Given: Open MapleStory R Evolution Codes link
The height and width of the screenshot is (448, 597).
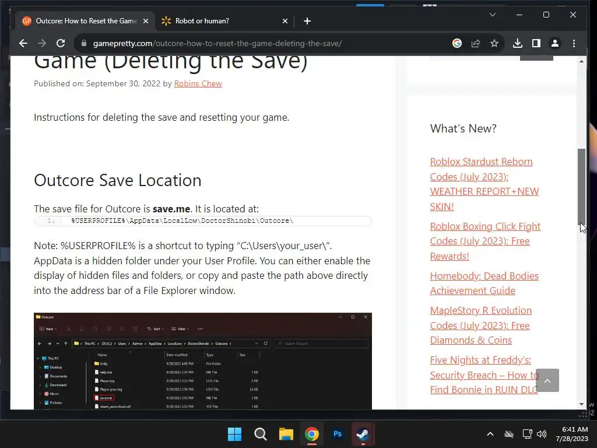Looking at the screenshot, I should [x=481, y=325].
